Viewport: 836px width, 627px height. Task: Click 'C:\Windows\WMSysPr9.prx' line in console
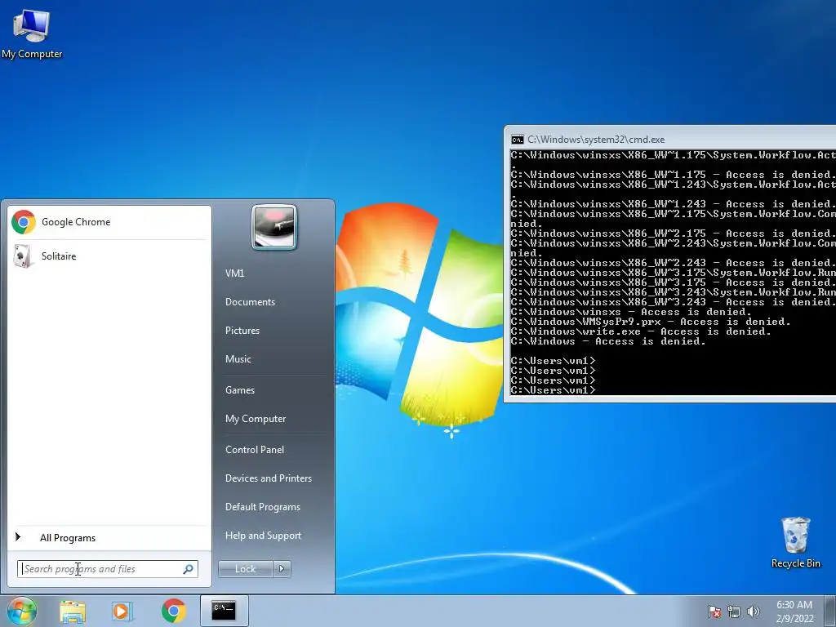651,322
